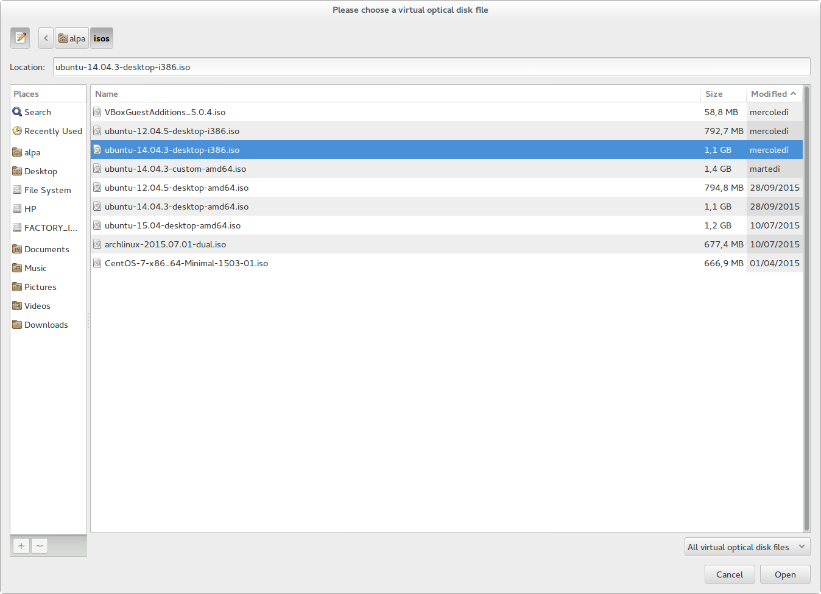Toggle the type-a-file-name pencil button
The width and height of the screenshot is (821, 594).
(x=20, y=38)
